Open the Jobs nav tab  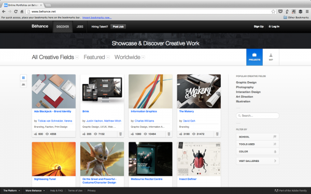[80, 26]
